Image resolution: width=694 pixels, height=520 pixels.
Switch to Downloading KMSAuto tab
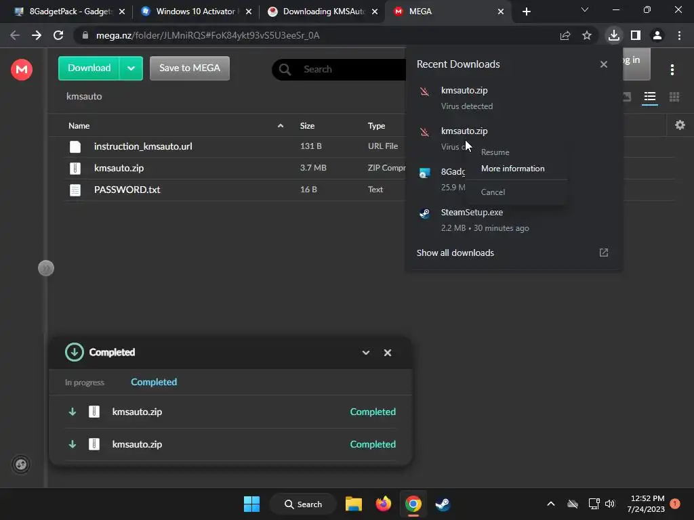(x=322, y=12)
